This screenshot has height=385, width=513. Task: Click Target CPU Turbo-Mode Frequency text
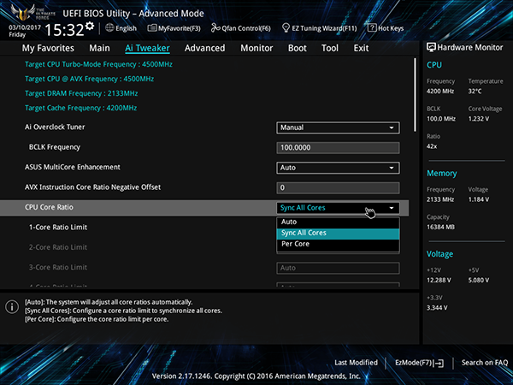point(98,64)
